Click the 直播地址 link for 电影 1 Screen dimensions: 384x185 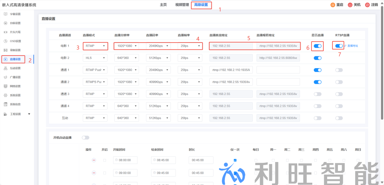(x=353, y=46)
